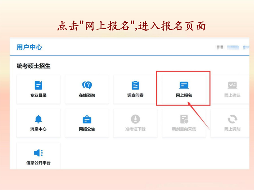Screen dimensions: 254x190
Task: Open the 在线咨询 question bubble icon
Action: coord(87,85)
